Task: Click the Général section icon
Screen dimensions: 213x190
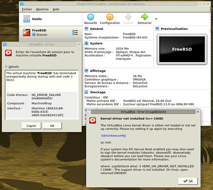Action: point(86,29)
